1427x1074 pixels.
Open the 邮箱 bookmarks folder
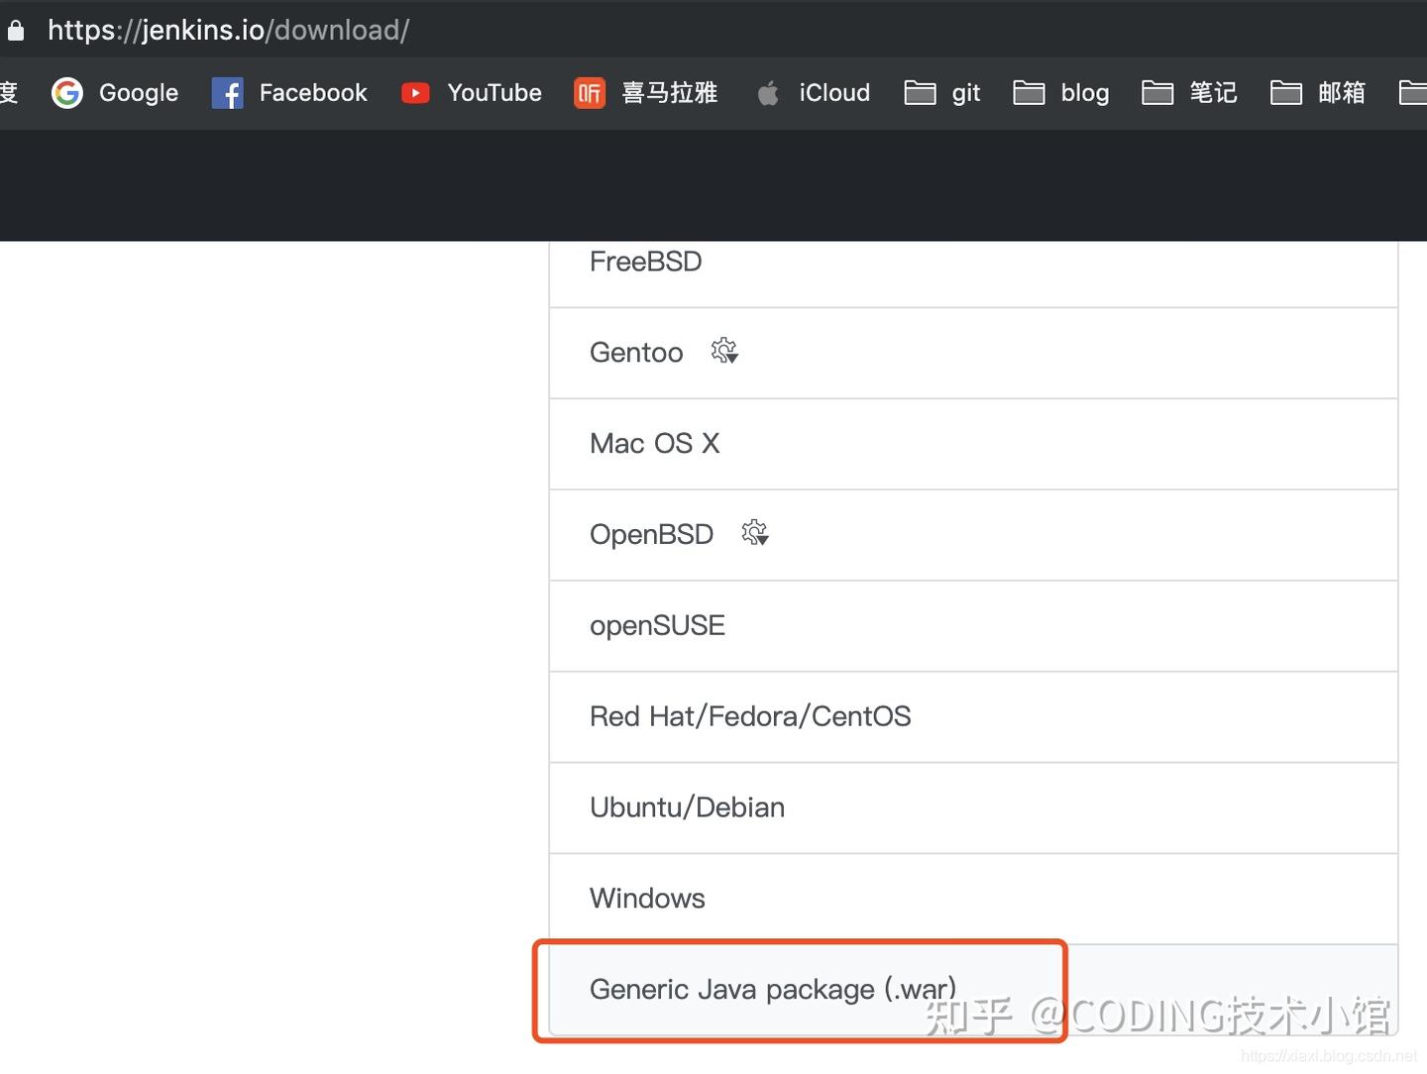[1318, 92]
